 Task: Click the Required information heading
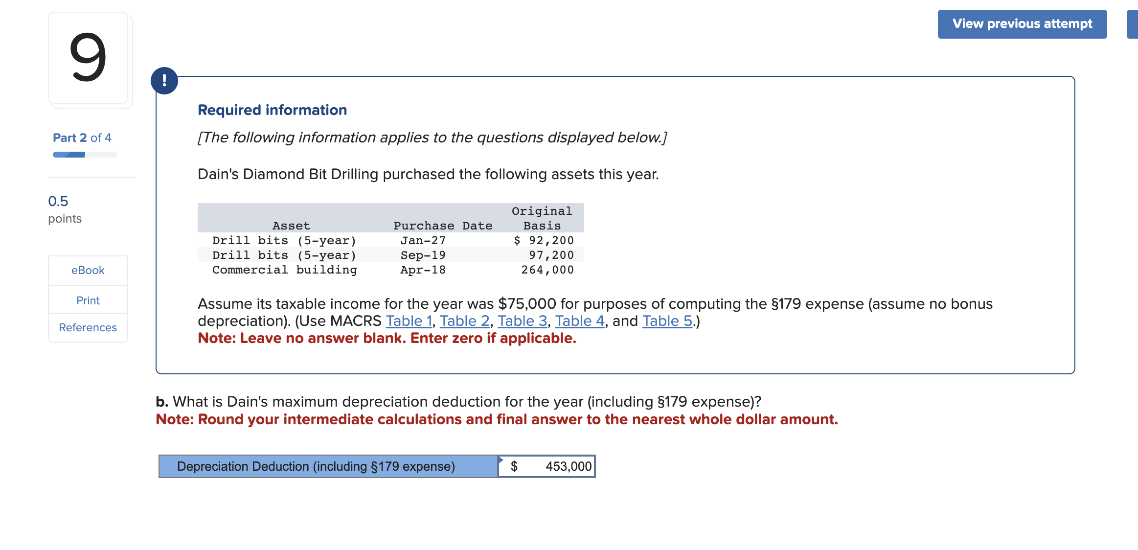click(x=272, y=110)
